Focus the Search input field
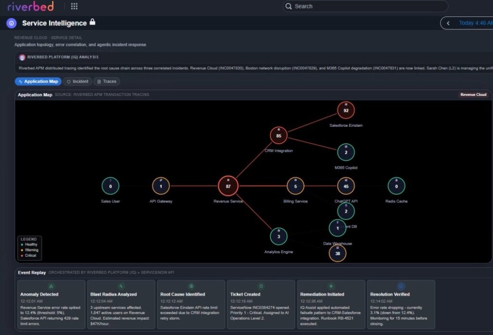The image size is (493, 335). click(x=365, y=6)
